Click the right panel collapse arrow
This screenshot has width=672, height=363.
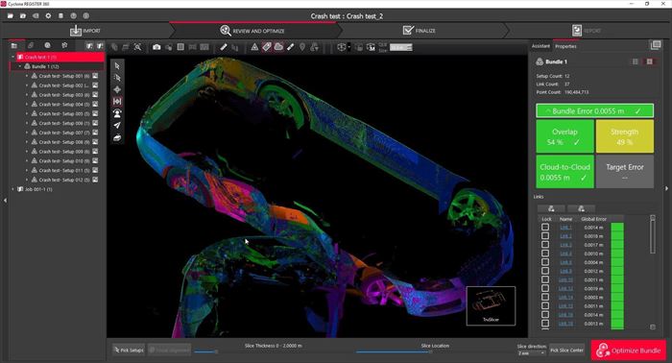(666, 188)
